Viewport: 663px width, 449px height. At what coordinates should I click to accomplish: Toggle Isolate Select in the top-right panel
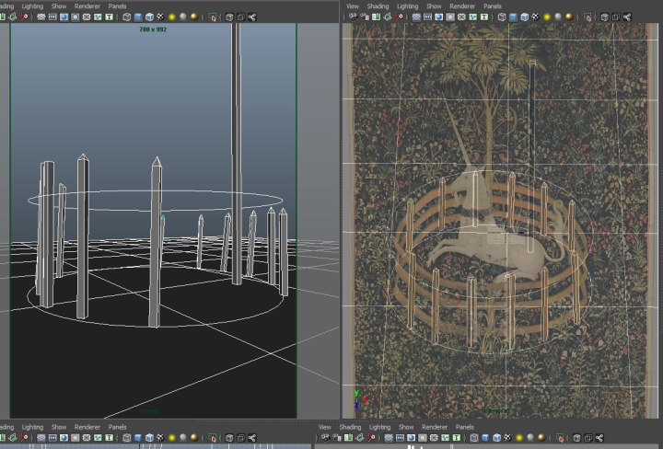pos(587,17)
